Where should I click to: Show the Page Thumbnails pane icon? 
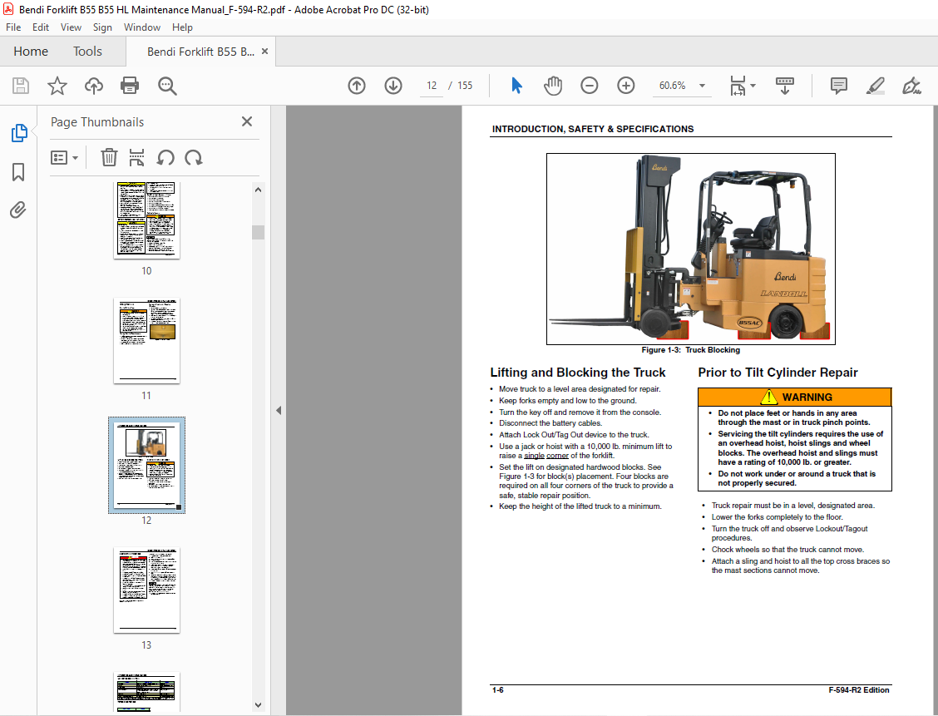(18, 133)
